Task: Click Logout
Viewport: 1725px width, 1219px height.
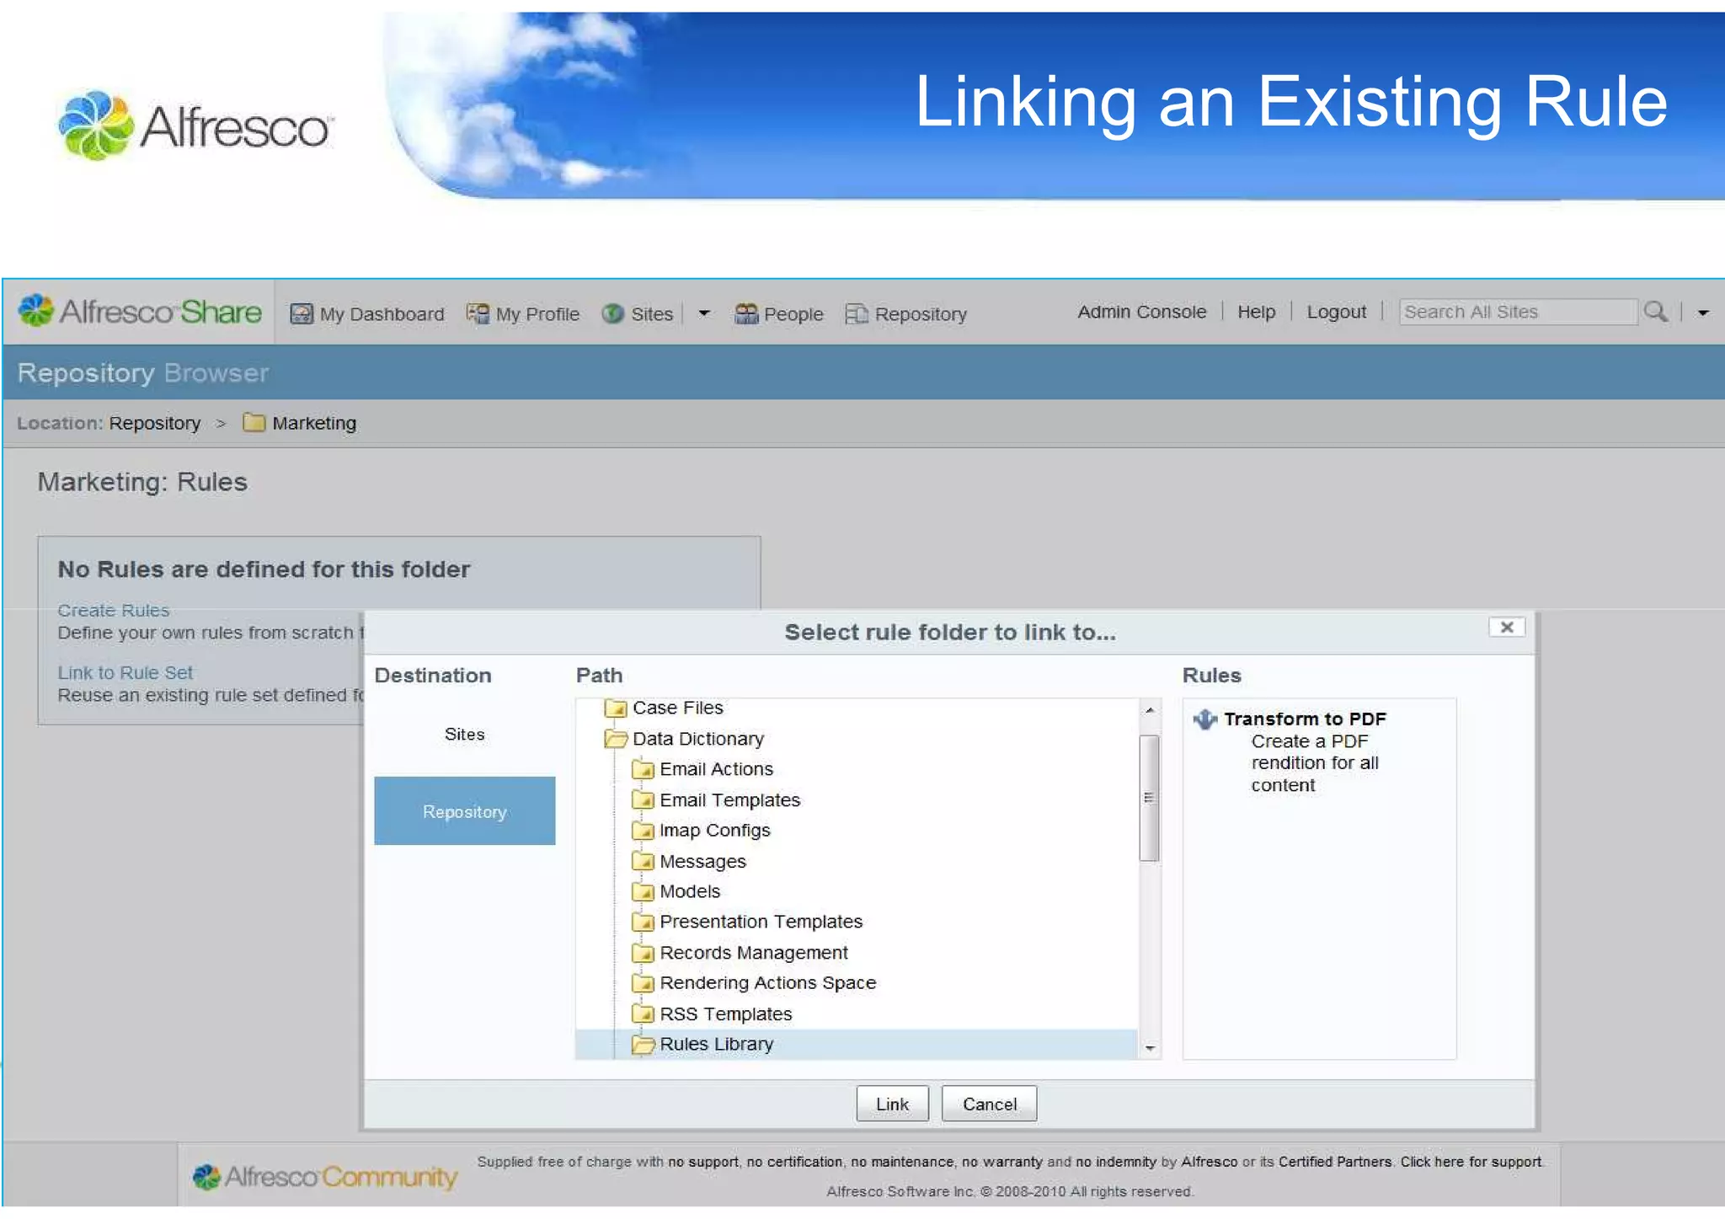Action: coord(1336,312)
